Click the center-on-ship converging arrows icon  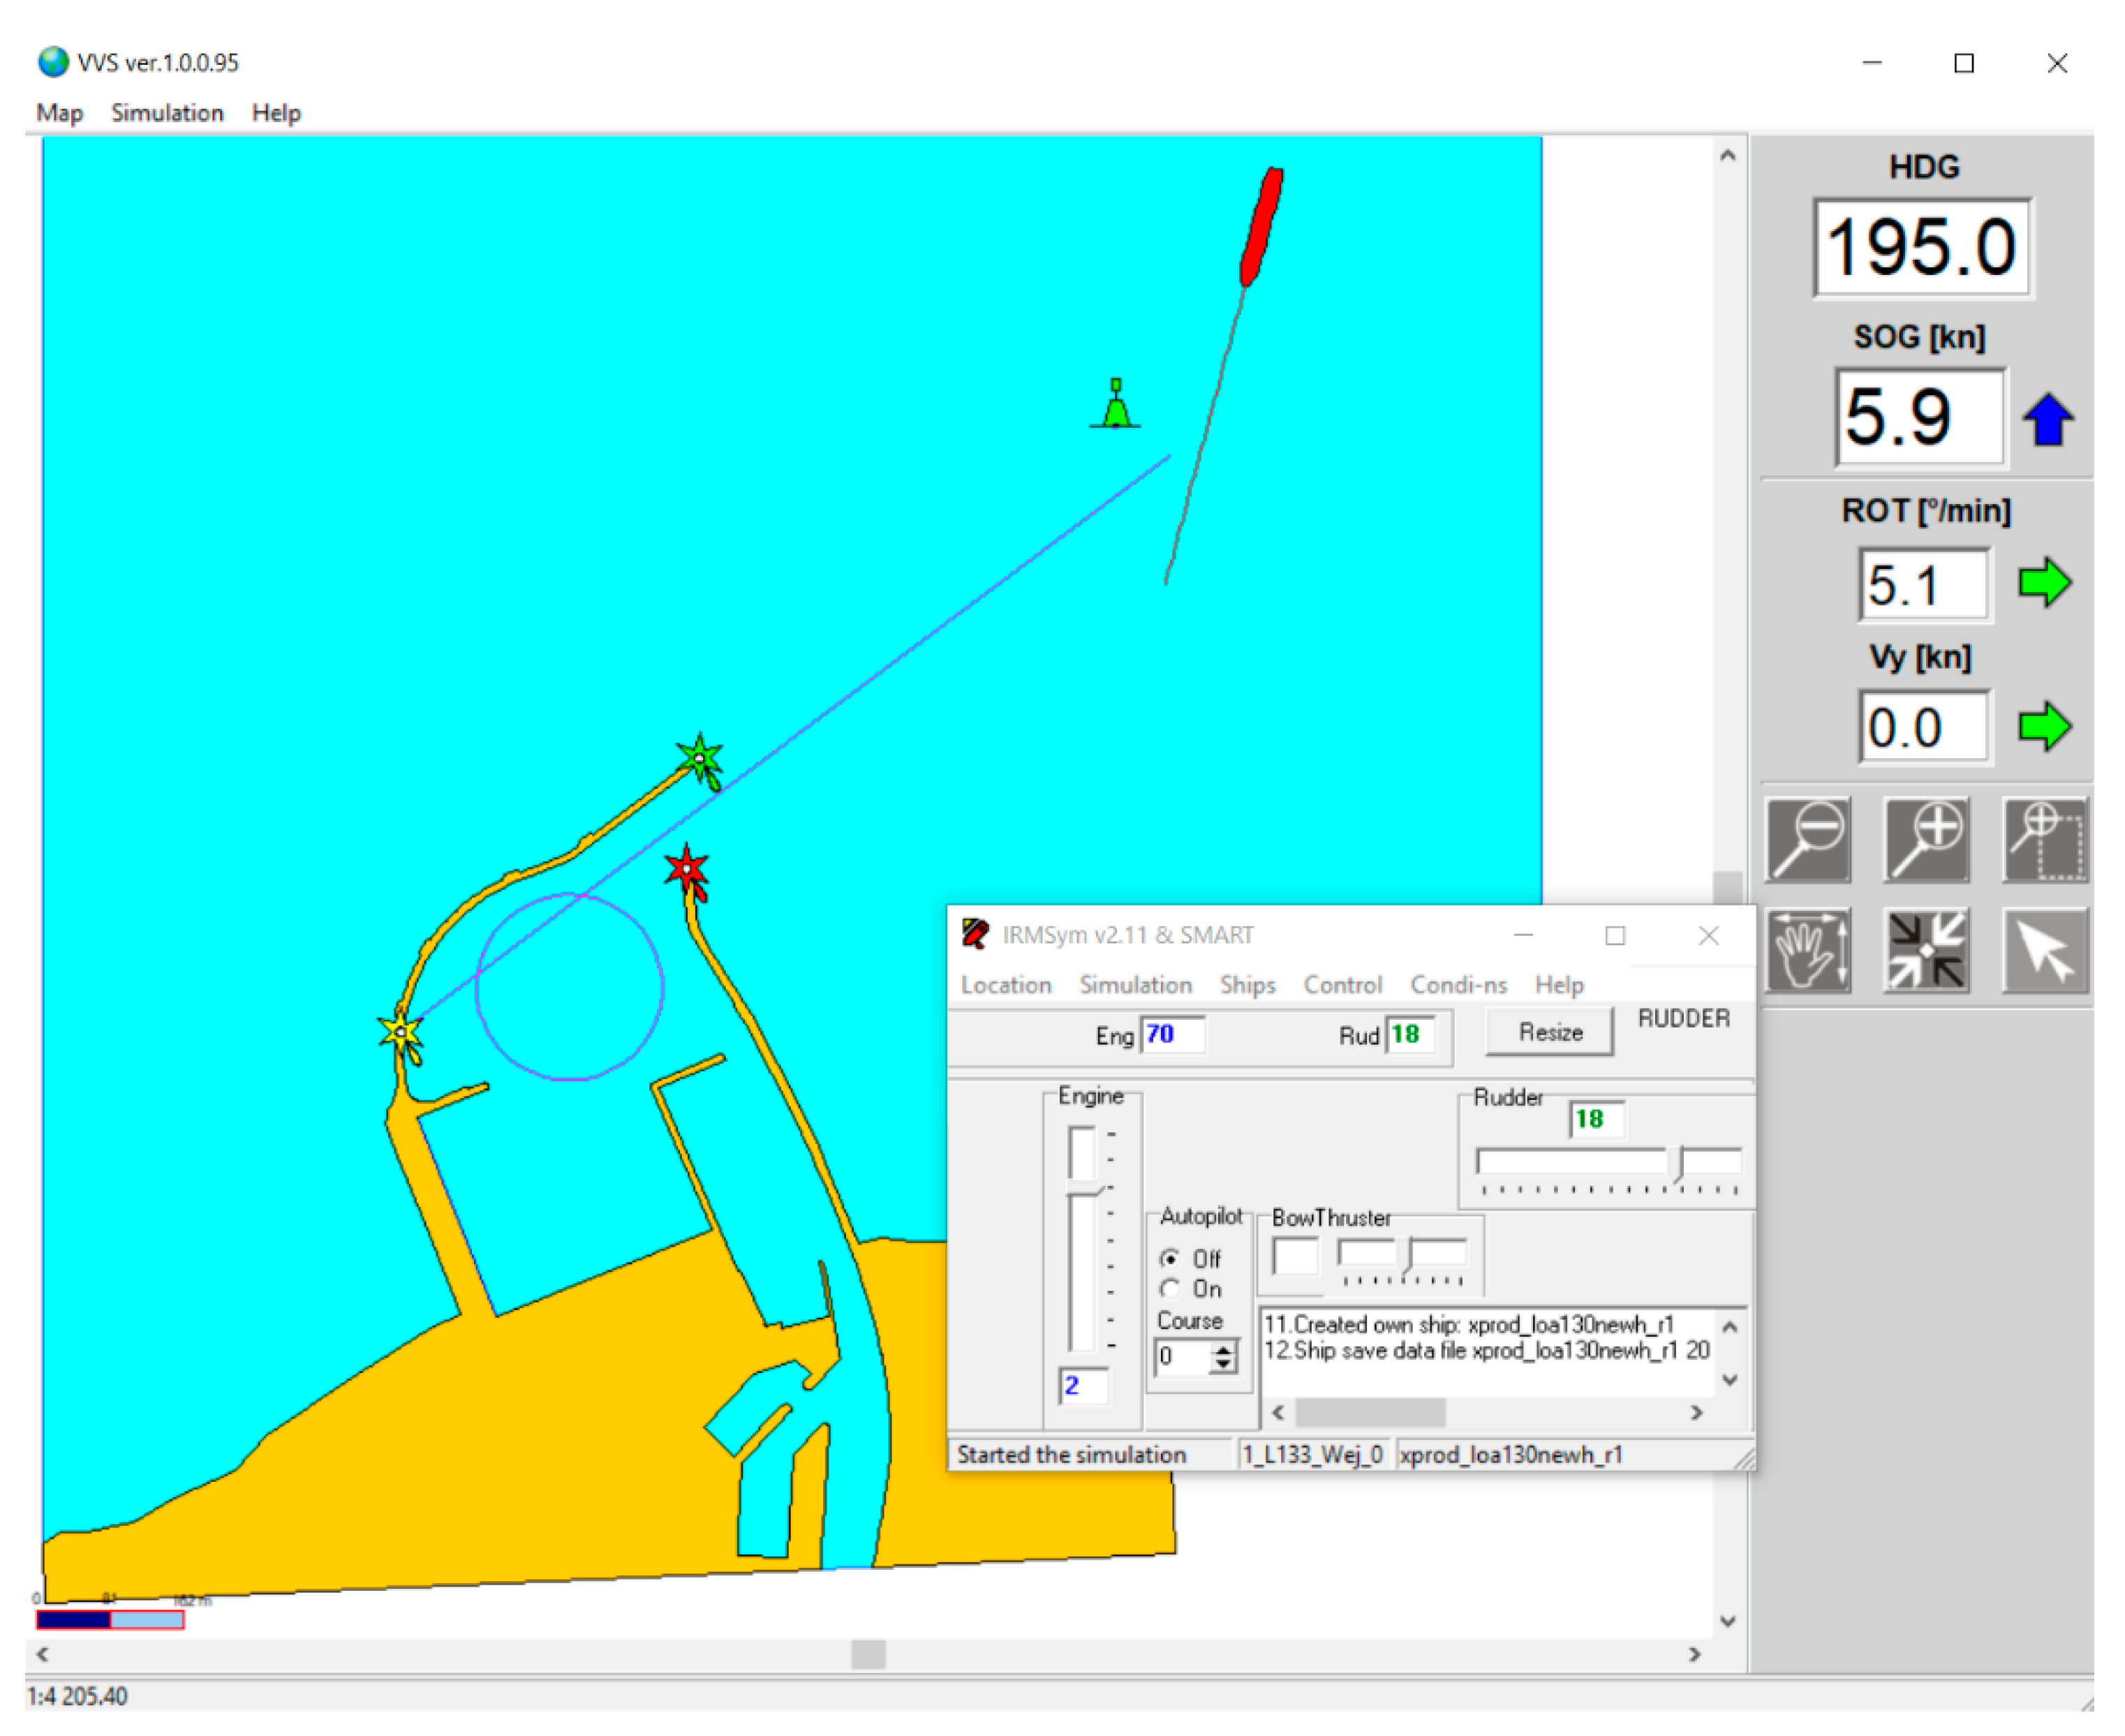coord(1926,950)
